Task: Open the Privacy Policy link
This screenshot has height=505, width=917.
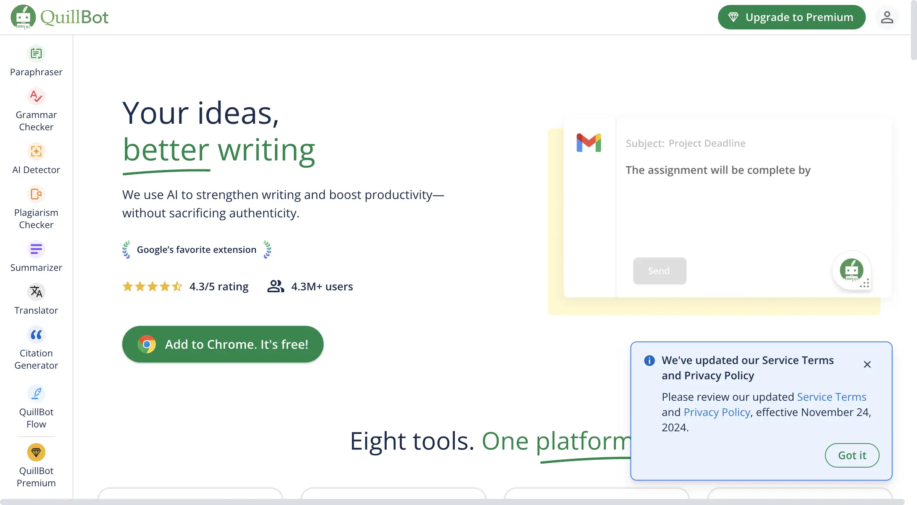Action: pyautogui.click(x=716, y=412)
